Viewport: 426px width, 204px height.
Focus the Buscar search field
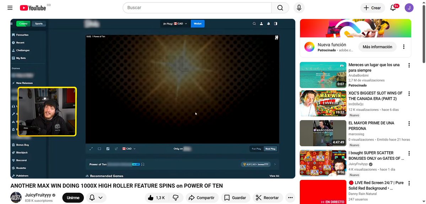click(x=197, y=8)
